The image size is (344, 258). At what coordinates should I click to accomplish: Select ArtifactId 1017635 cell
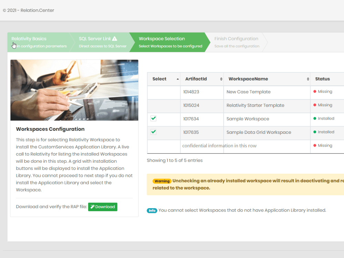[202, 133]
